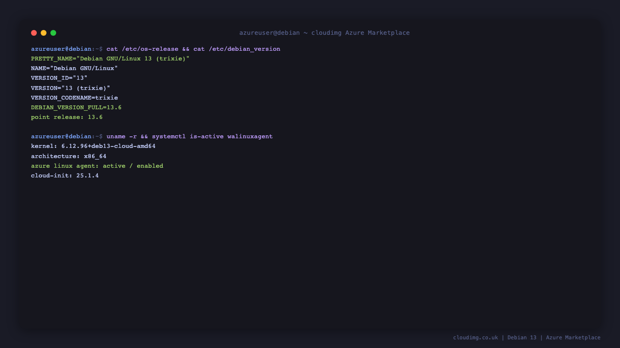
Task: Click the VERSION_ID="13" line
Action: [59, 78]
